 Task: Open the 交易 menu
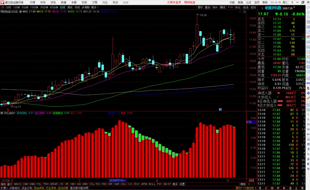(x=94, y=2)
